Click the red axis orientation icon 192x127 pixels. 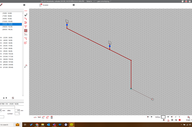(x=168, y=120)
